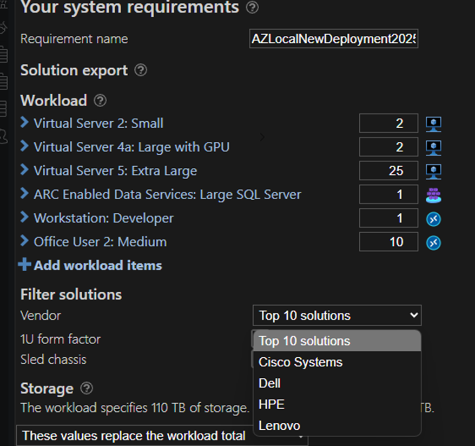Click the Solution export heading
This screenshot has width=475, height=446.
pyautogui.click(x=74, y=70)
